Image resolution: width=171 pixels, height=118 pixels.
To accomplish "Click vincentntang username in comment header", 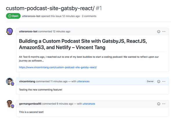I will (27, 81).
